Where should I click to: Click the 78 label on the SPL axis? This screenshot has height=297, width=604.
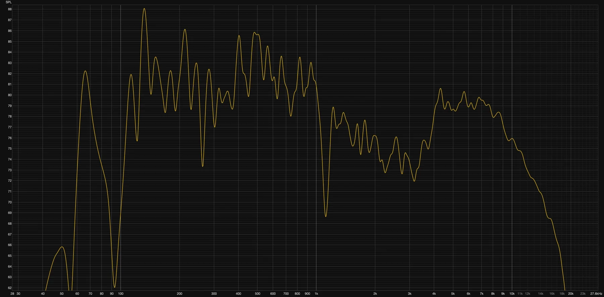10,117
